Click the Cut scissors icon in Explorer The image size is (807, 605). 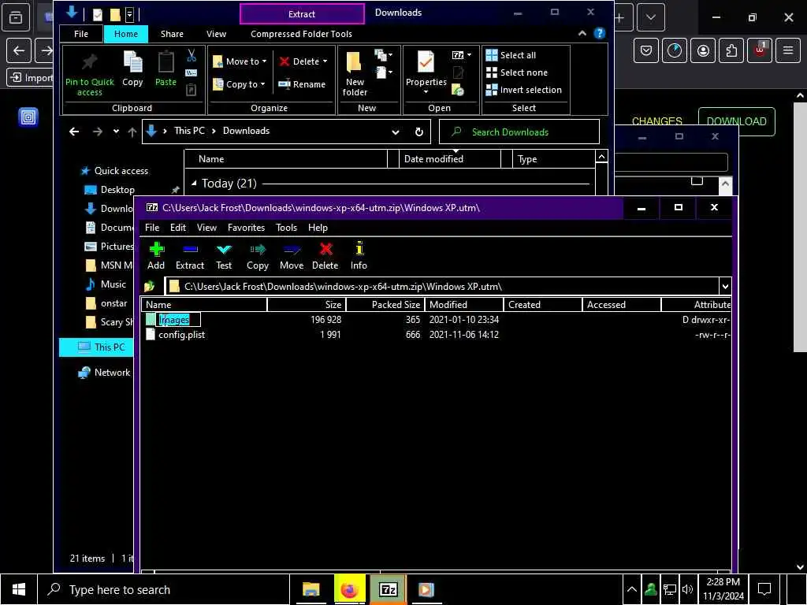point(192,55)
